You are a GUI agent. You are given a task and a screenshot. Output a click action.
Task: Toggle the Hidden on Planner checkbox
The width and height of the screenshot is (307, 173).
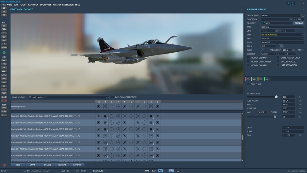coord(248,62)
